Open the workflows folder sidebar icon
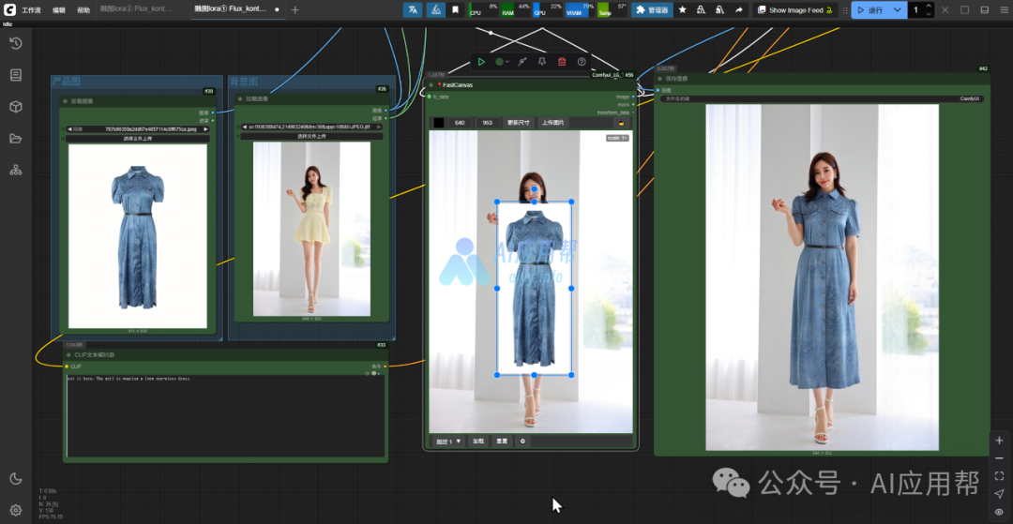1013x524 pixels. tap(15, 139)
